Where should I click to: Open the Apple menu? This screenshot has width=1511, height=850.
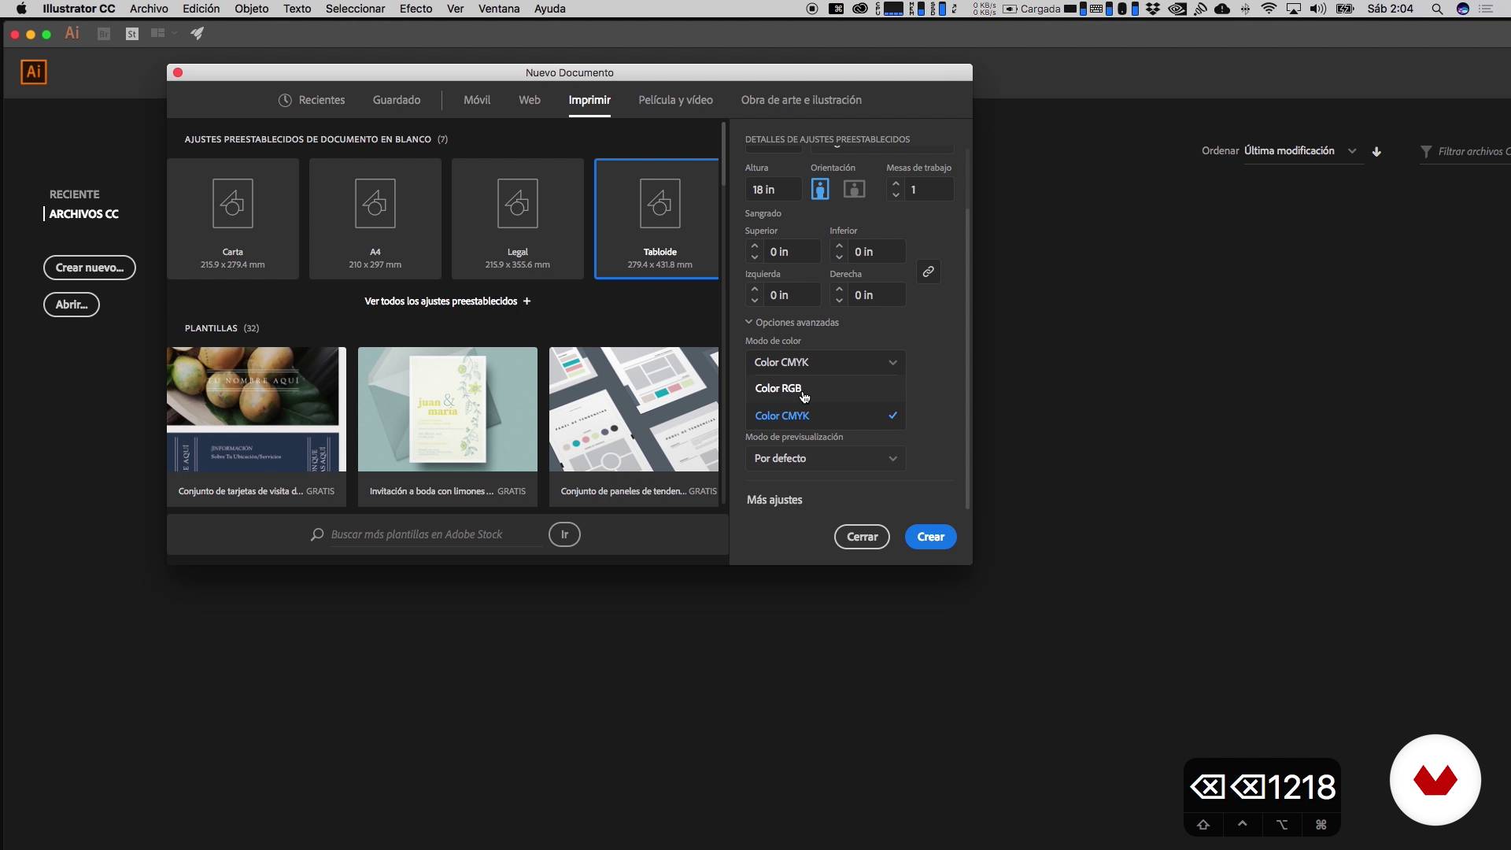21,9
